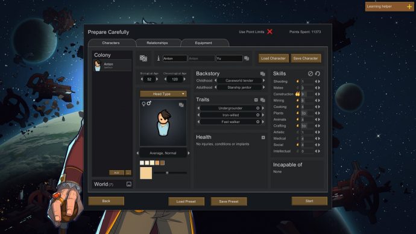Open the Head Type dropdown
The image size is (416, 234).
point(163,94)
